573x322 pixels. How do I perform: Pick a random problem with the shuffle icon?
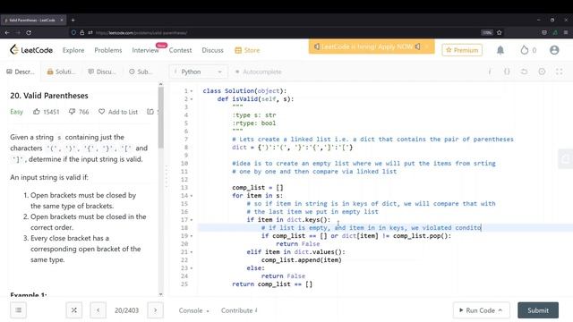(x=73, y=310)
